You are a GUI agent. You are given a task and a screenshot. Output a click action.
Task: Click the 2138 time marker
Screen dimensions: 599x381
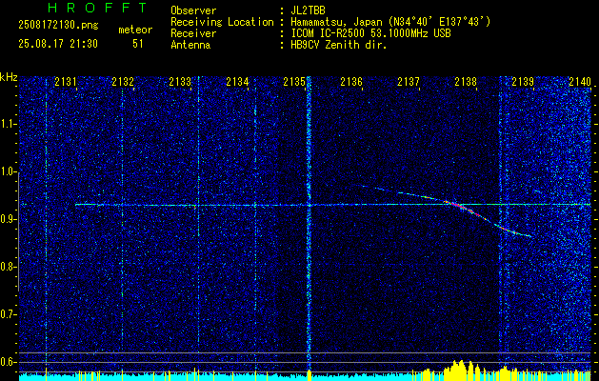(x=466, y=82)
